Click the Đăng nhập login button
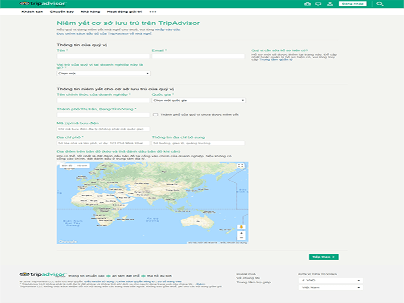 354,4
